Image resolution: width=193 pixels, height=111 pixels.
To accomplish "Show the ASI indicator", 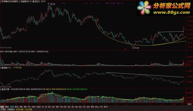I will tap(53, 107).
